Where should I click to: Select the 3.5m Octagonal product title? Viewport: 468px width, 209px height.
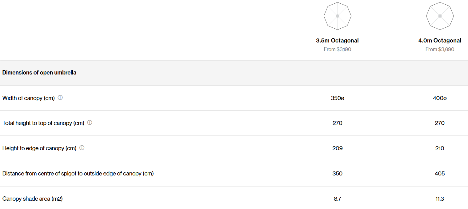pos(337,40)
